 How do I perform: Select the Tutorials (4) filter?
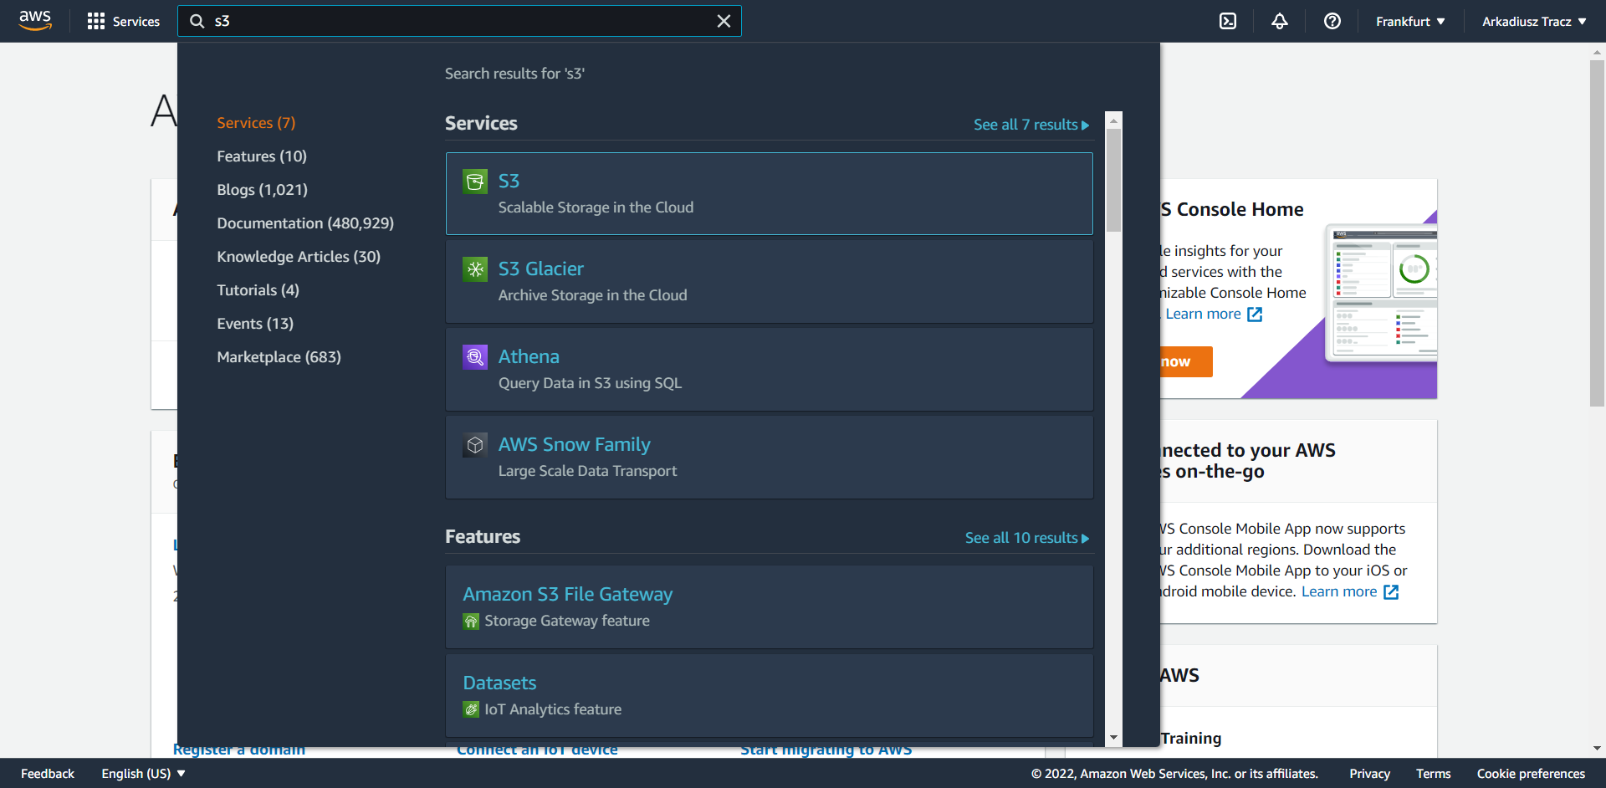(x=258, y=290)
